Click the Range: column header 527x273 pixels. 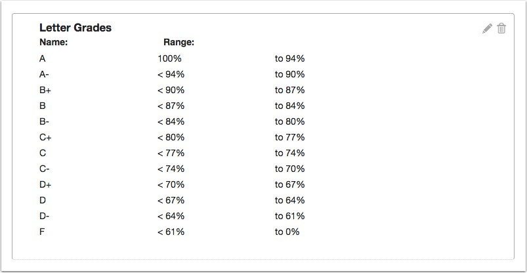point(179,43)
